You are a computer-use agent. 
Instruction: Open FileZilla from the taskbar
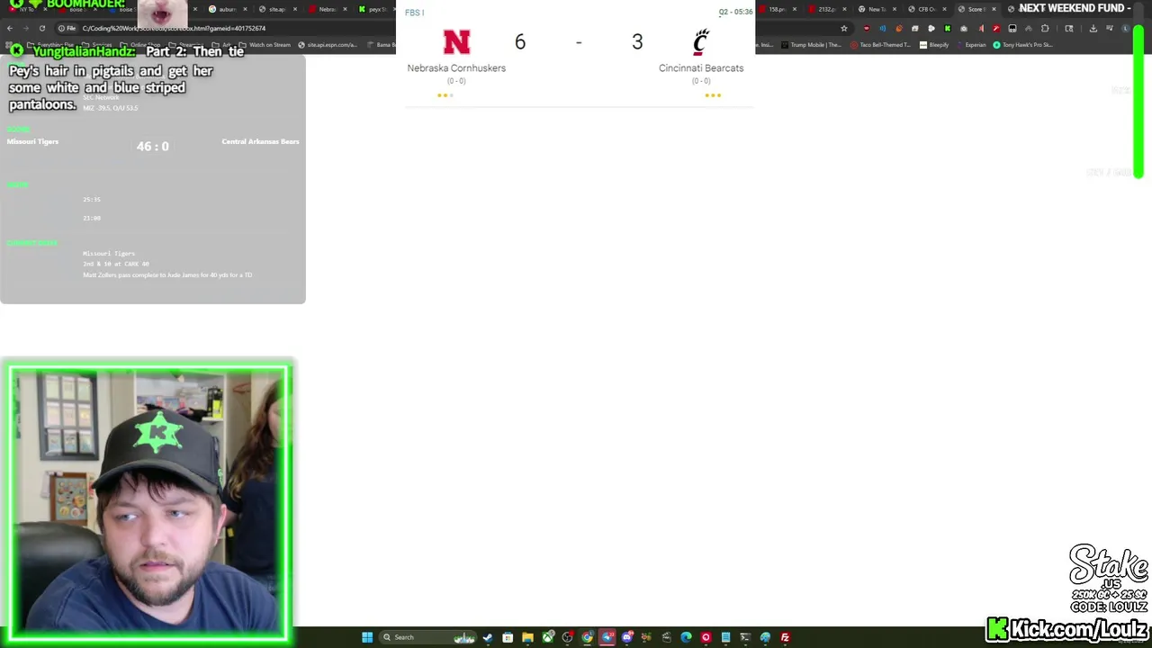785,637
